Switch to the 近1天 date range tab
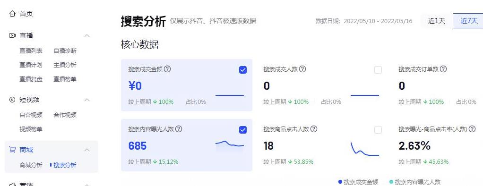This screenshot has height=186, width=483. (x=437, y=21)
